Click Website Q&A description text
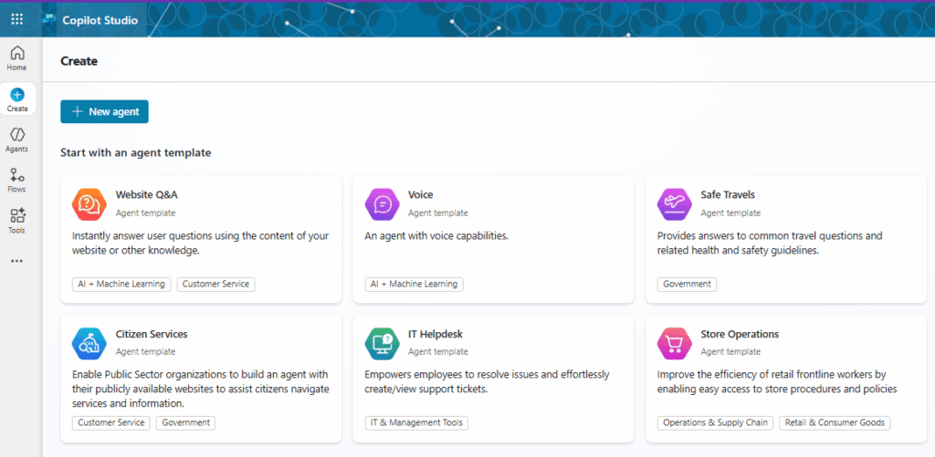Screen dimensions: 935x457 click(200, 244)
